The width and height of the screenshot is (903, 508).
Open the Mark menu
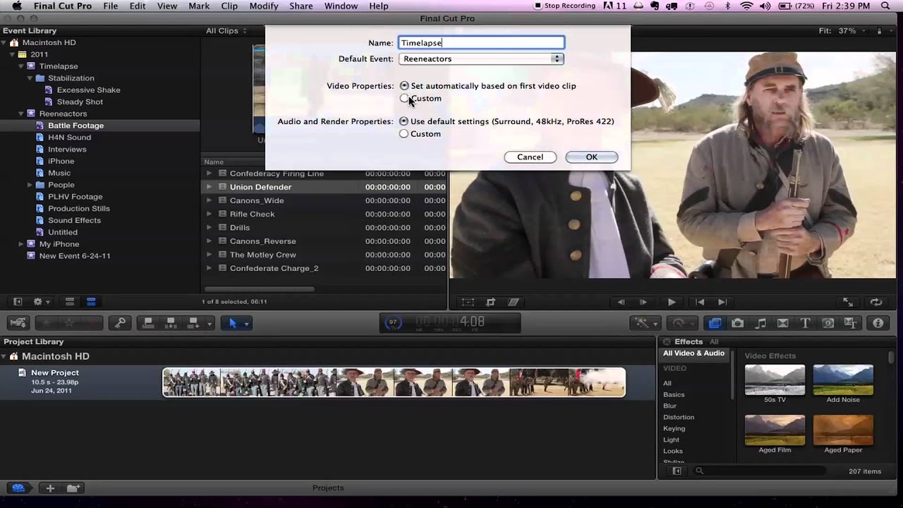199,6
